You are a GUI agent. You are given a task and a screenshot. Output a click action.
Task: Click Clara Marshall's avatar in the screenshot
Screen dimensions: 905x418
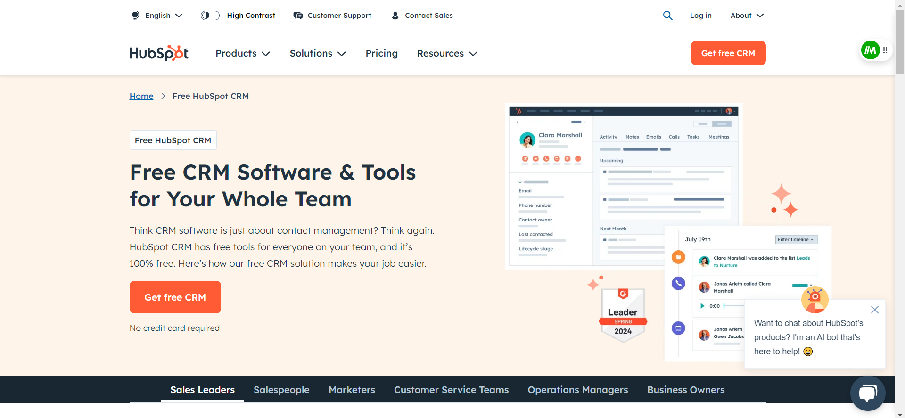tap(527, 140)
